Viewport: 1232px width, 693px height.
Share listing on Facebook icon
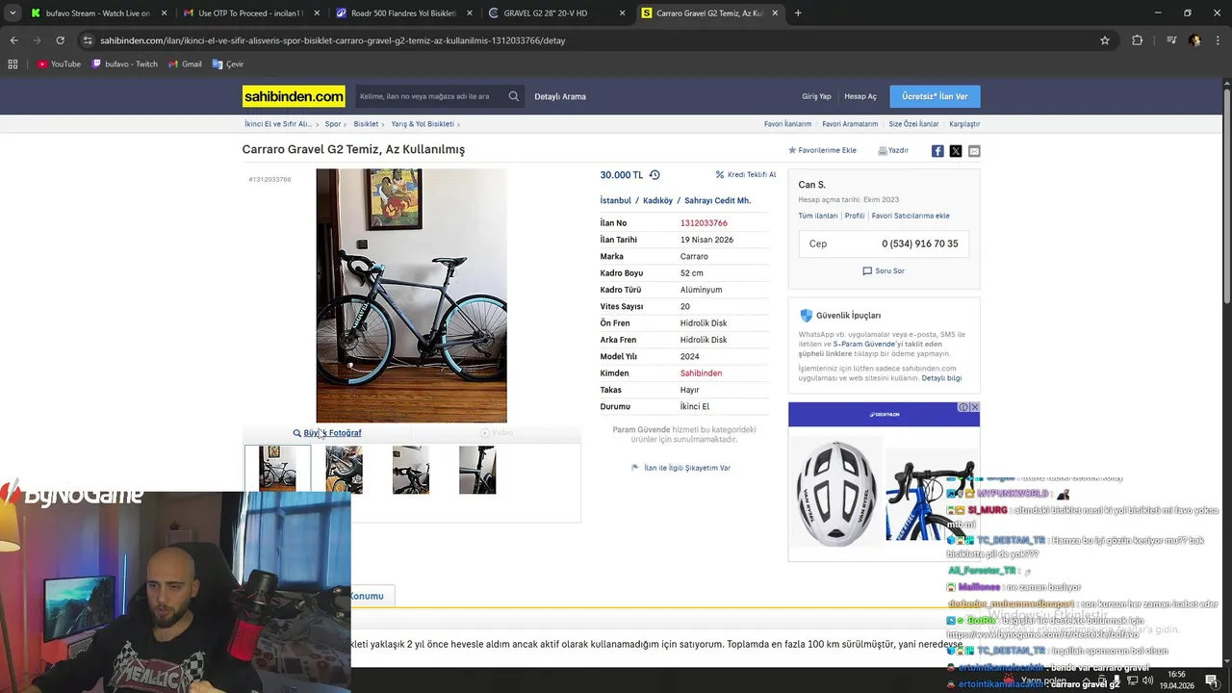point(937,151)
